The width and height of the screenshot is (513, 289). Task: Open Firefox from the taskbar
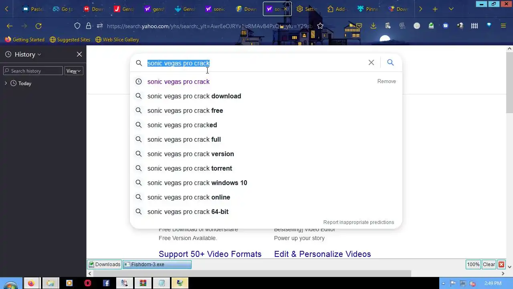[x=31, y=283]
